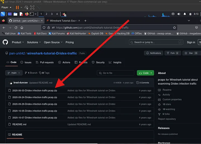Screen dimensions: 201x144
Task: Open a new browser tab
Action: pyautogui.click(x=85, y=21)
